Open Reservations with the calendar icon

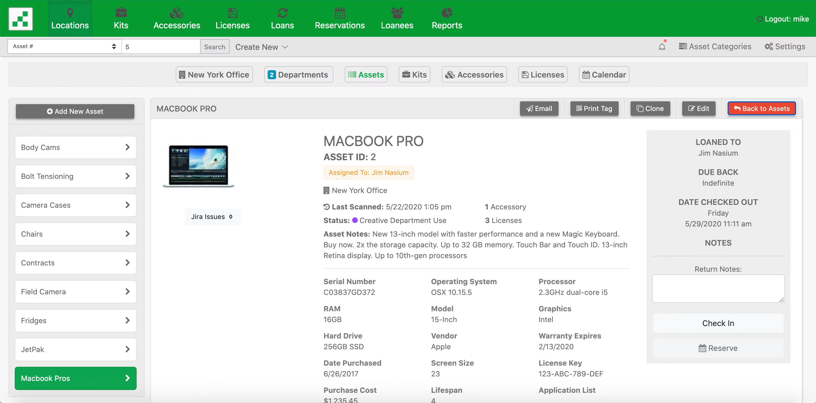[x=340, y=14]
